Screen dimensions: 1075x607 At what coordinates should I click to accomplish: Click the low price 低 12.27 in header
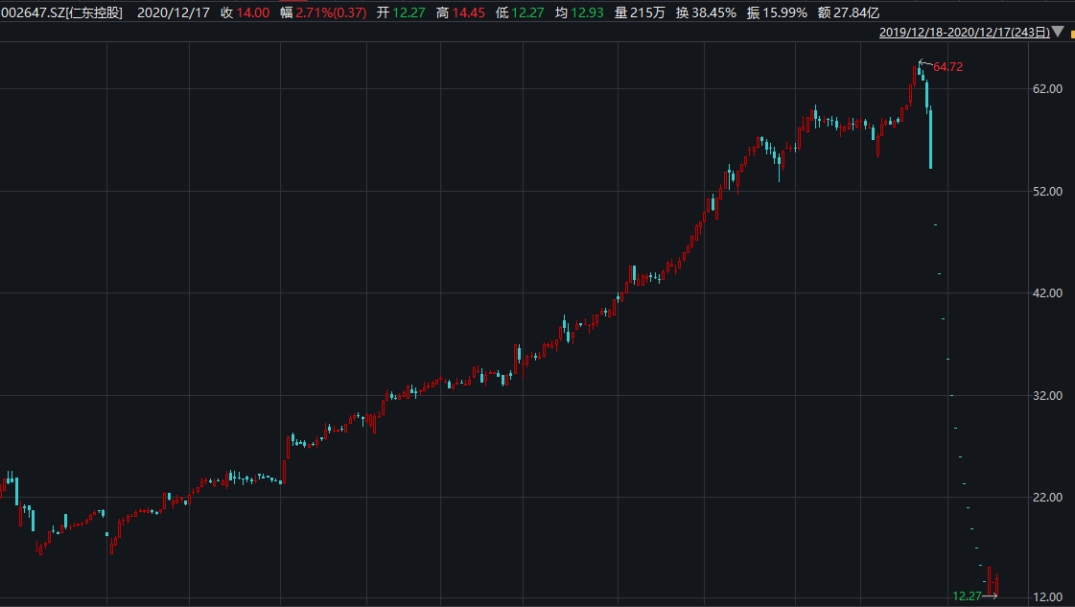[520, 12]
